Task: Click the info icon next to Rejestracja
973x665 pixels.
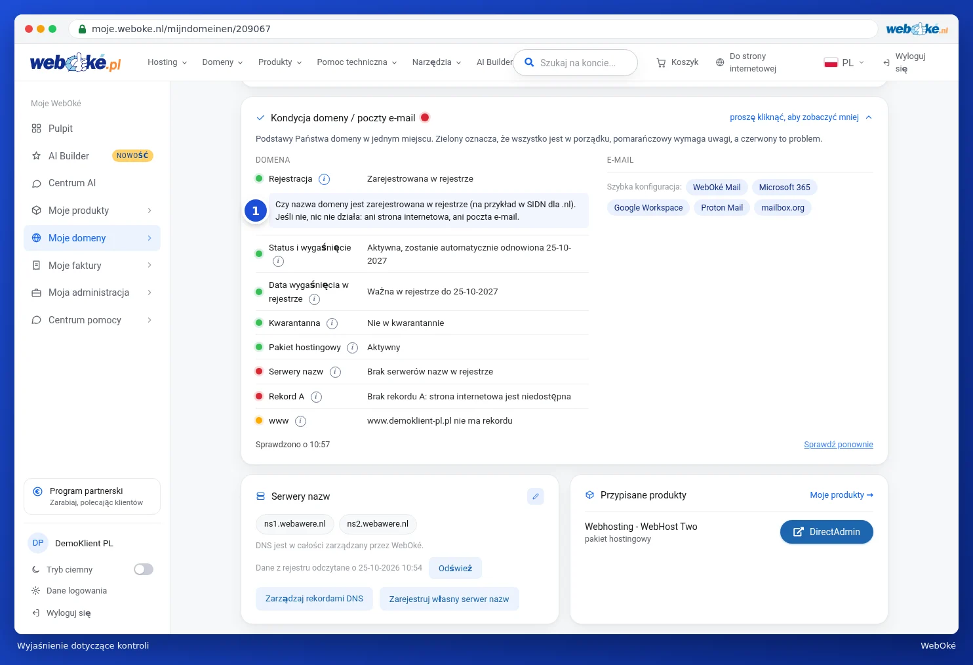Action: [x=324, y=179]
